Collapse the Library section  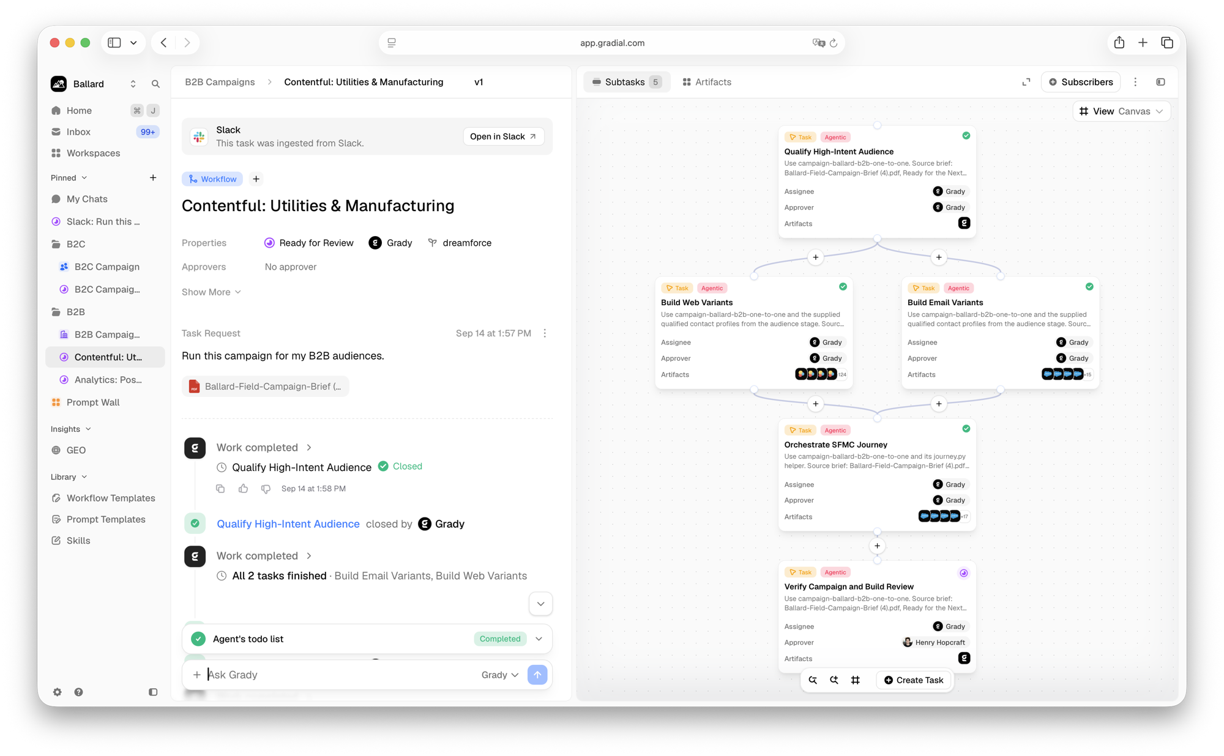point(69,476)
